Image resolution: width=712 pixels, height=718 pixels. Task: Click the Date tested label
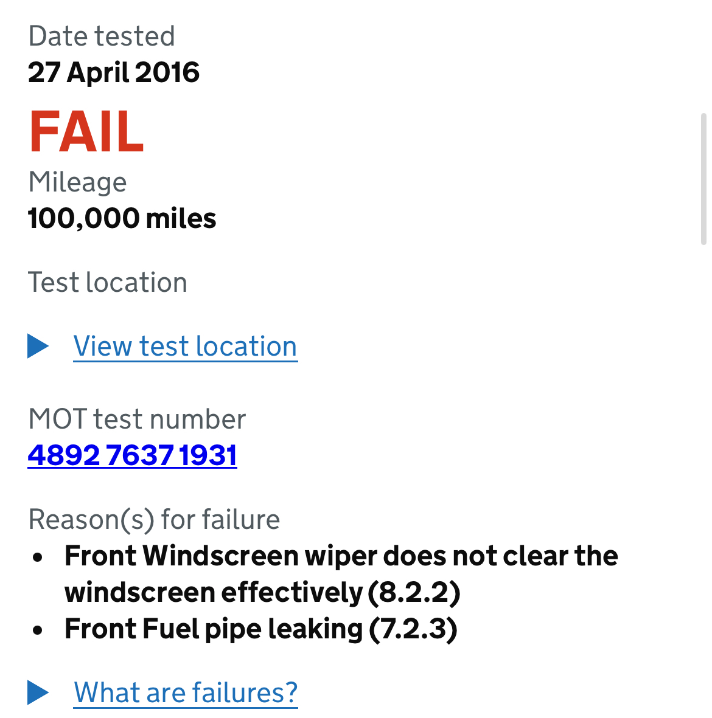click(x=101, y=36)
